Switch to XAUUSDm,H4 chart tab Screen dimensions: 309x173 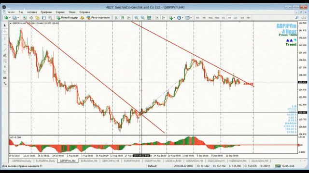click(260, 161)
